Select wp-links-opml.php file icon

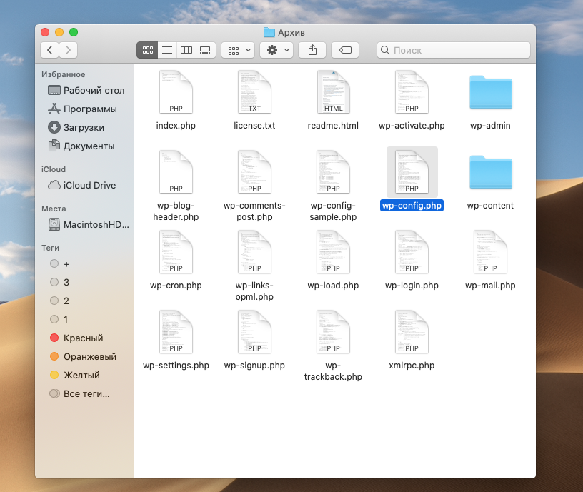254,251
